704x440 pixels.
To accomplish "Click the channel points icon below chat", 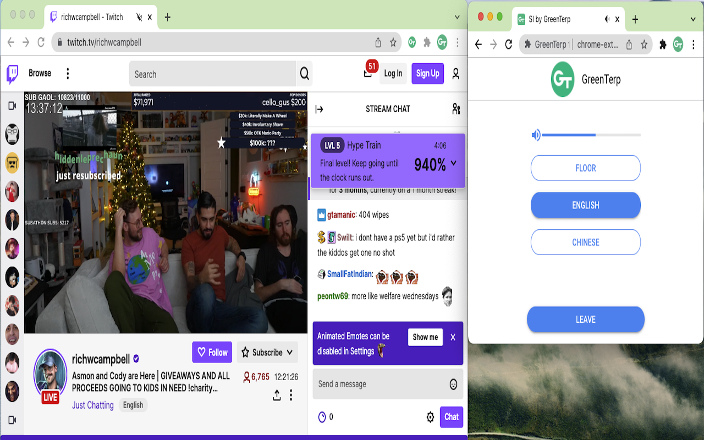I will pos(322,417).
